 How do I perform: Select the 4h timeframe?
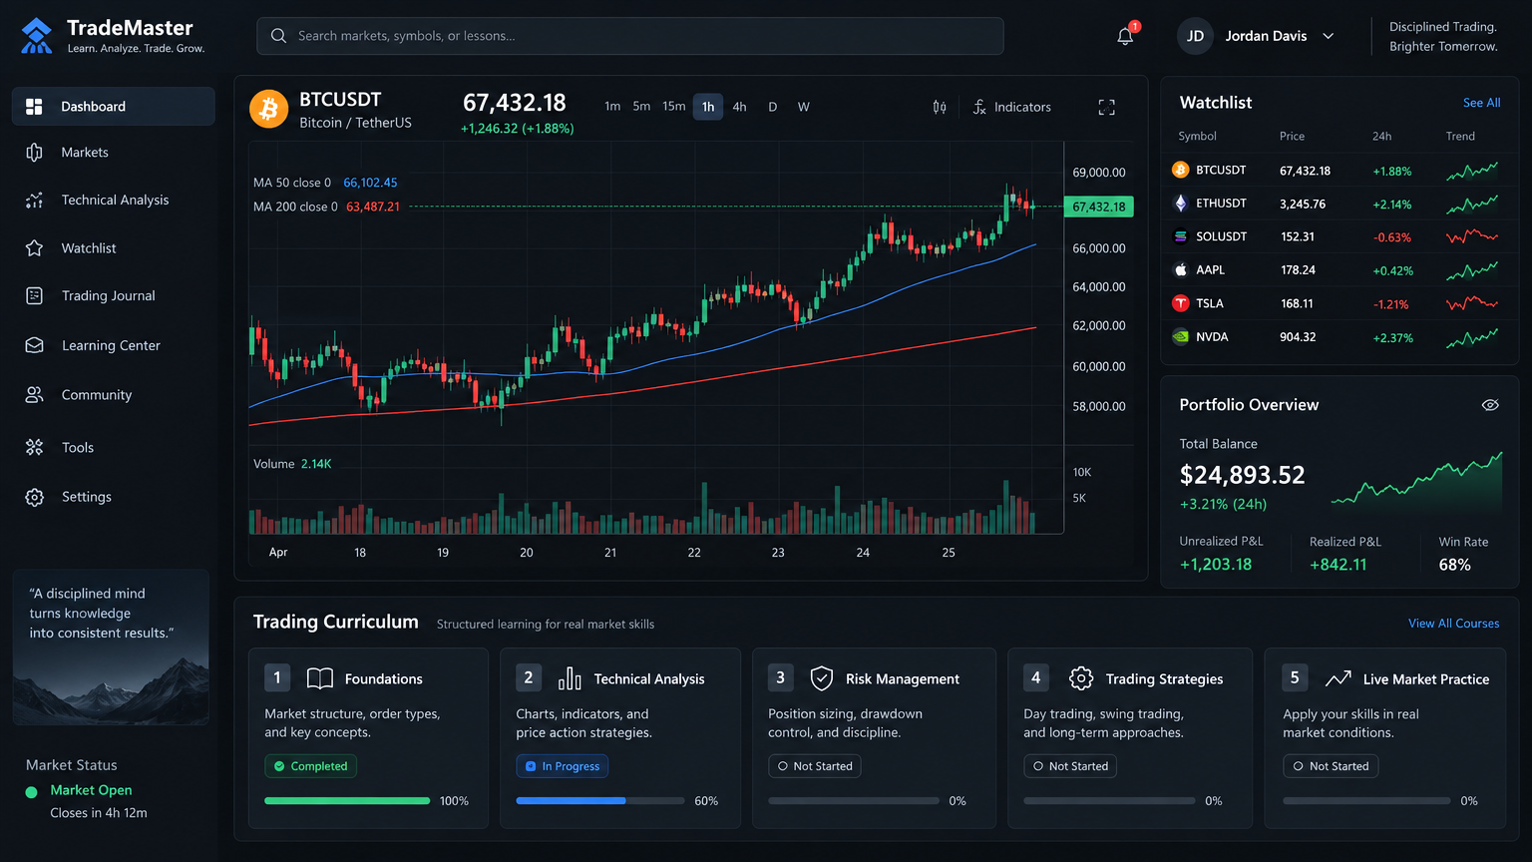click(739, 107)
